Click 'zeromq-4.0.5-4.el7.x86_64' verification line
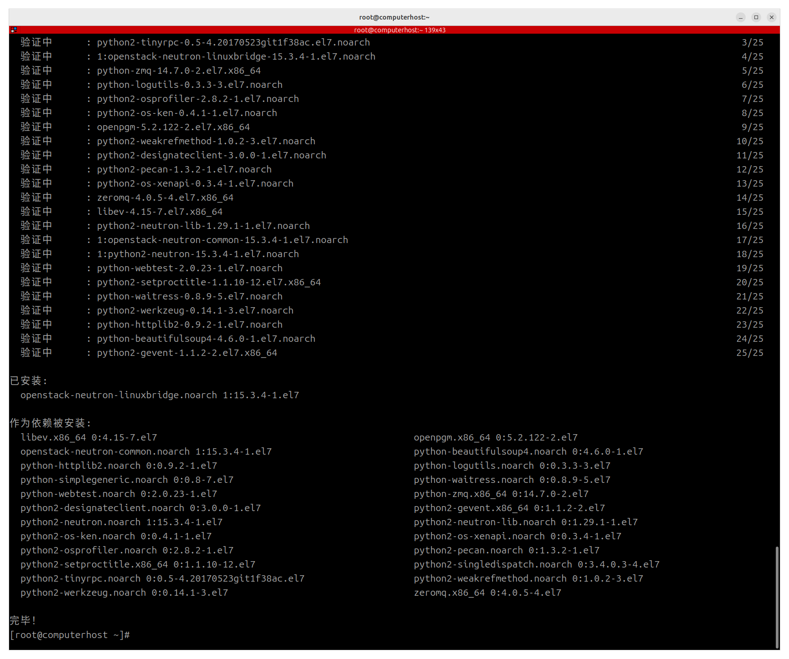Viewport: 789px width, 659px height. click(x=165, y=198)
